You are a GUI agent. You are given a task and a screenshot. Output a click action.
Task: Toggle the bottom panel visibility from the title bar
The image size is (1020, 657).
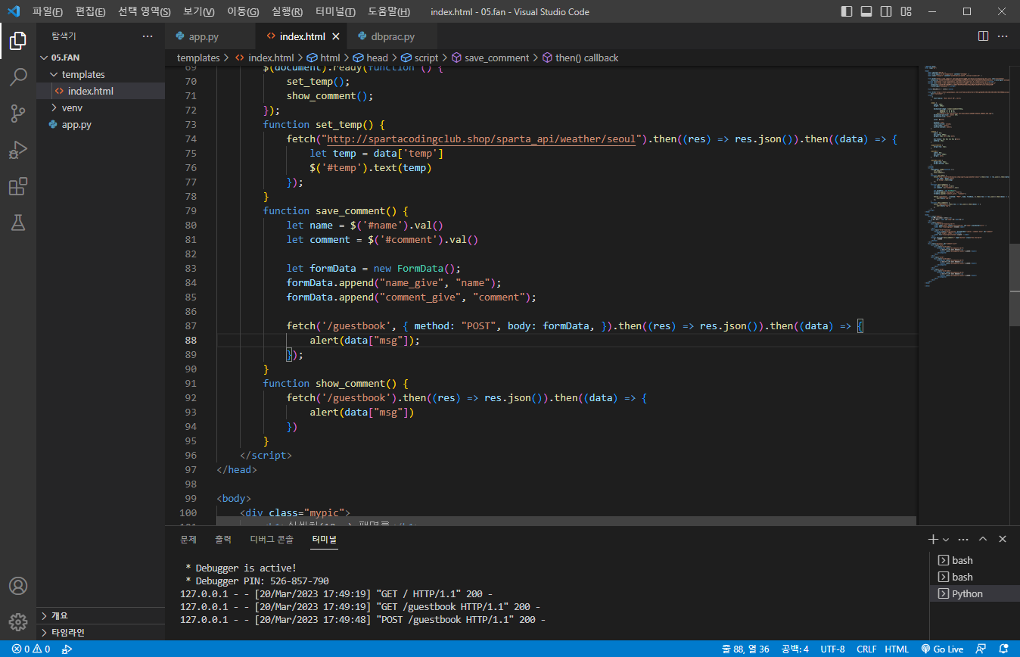(x=866, y=11)
